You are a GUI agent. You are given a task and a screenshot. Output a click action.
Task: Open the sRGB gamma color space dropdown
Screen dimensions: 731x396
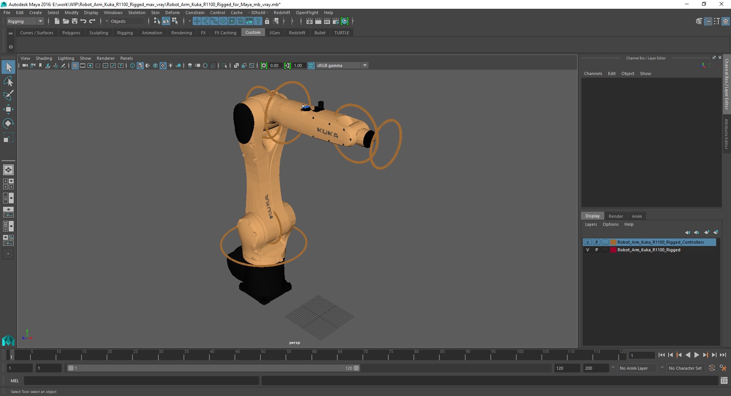coord(342,65)
